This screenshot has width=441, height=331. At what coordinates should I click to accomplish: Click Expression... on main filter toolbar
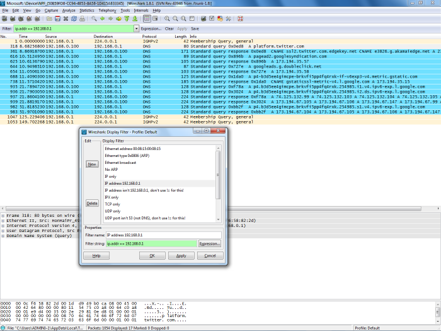point(151,29)
